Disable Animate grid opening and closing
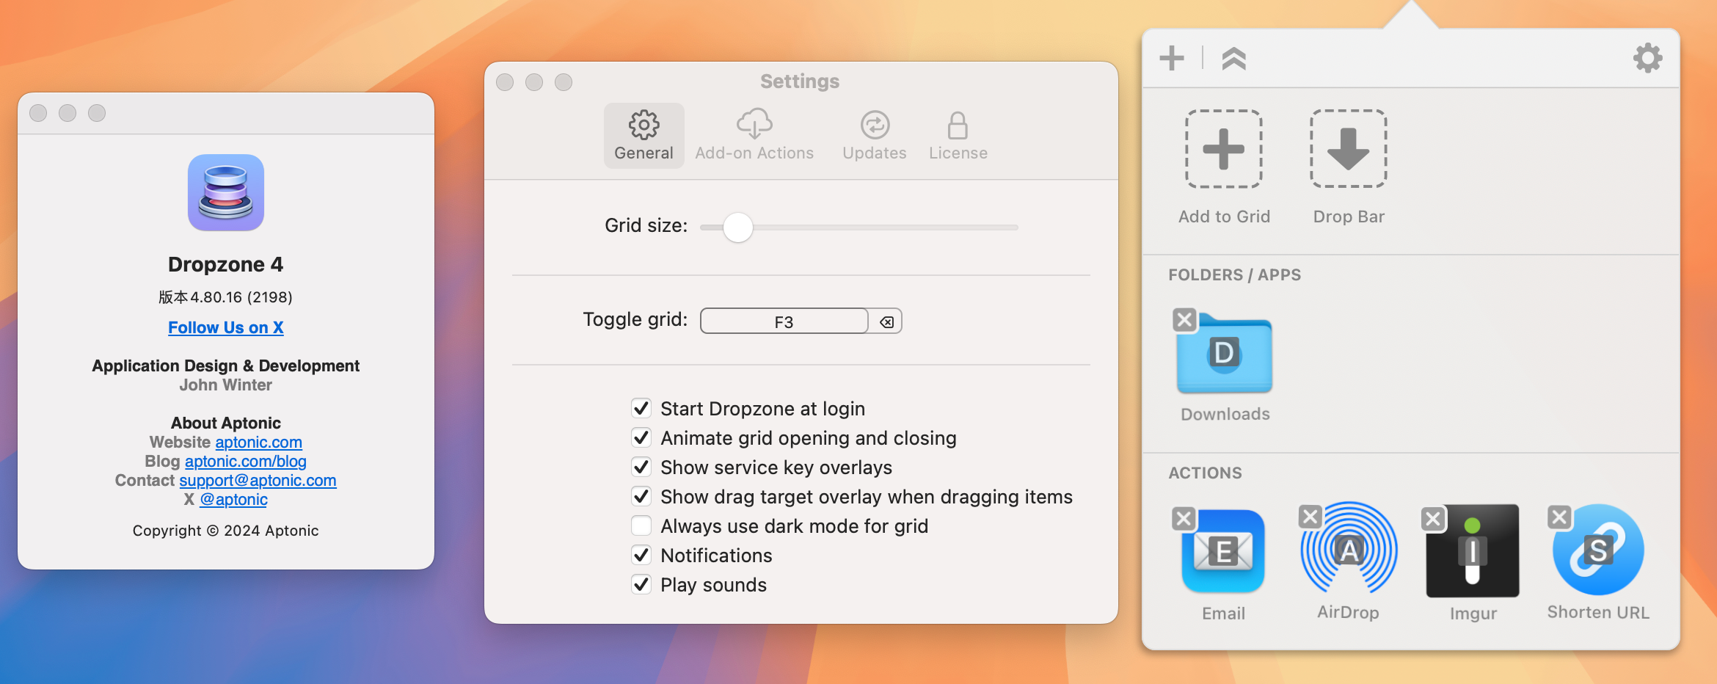 (x=641, y=437)
